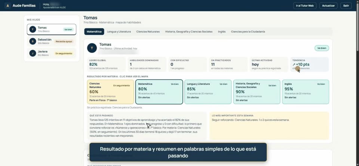Click the Logro Global 82% stat
Image resolution: width=359 pixels, height=166 pixels.
click(106, 64)
